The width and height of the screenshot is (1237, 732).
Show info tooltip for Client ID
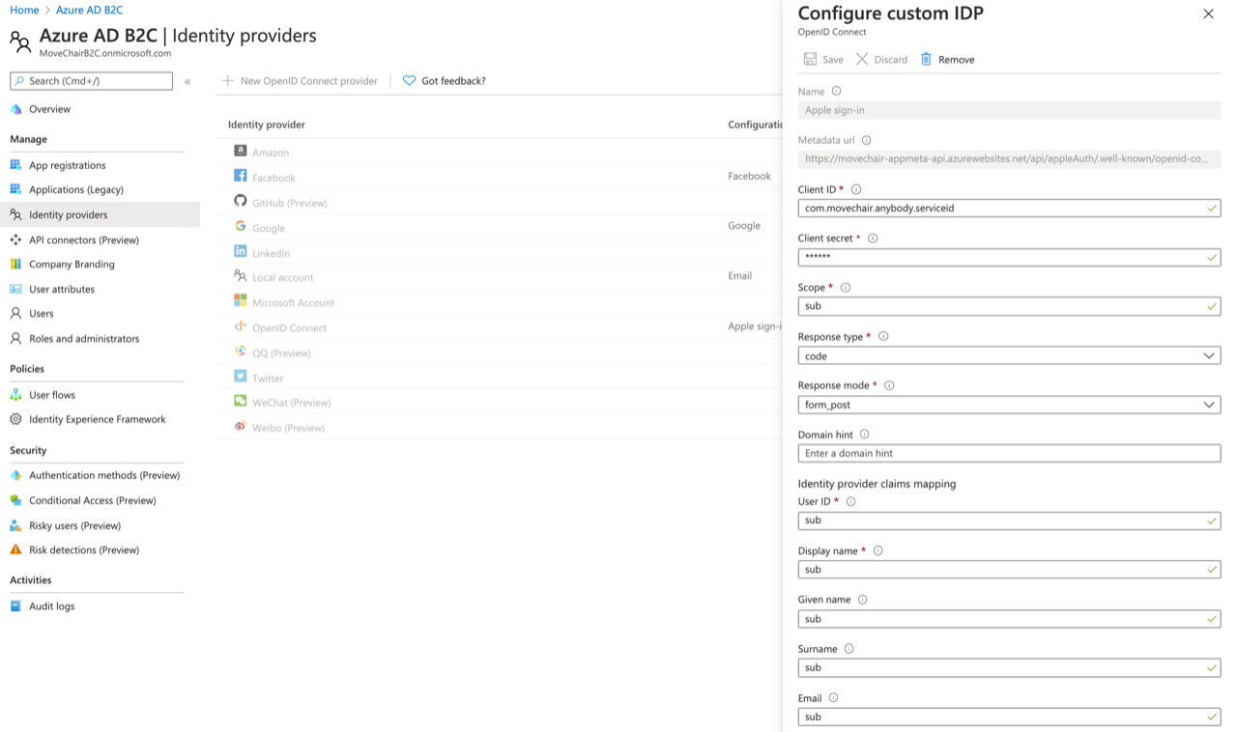[x=856, y=189]
